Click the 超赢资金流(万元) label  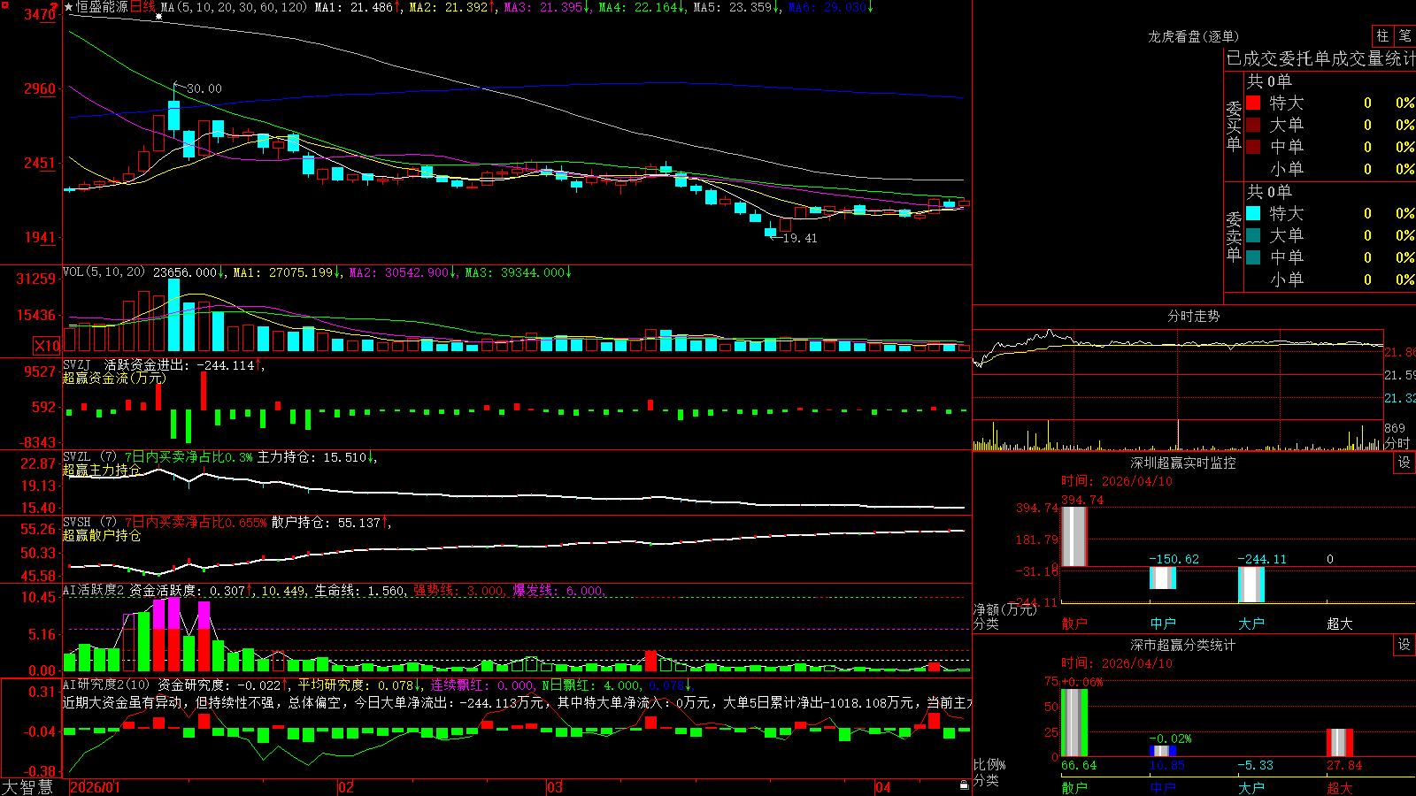click(x=114, y=378)
